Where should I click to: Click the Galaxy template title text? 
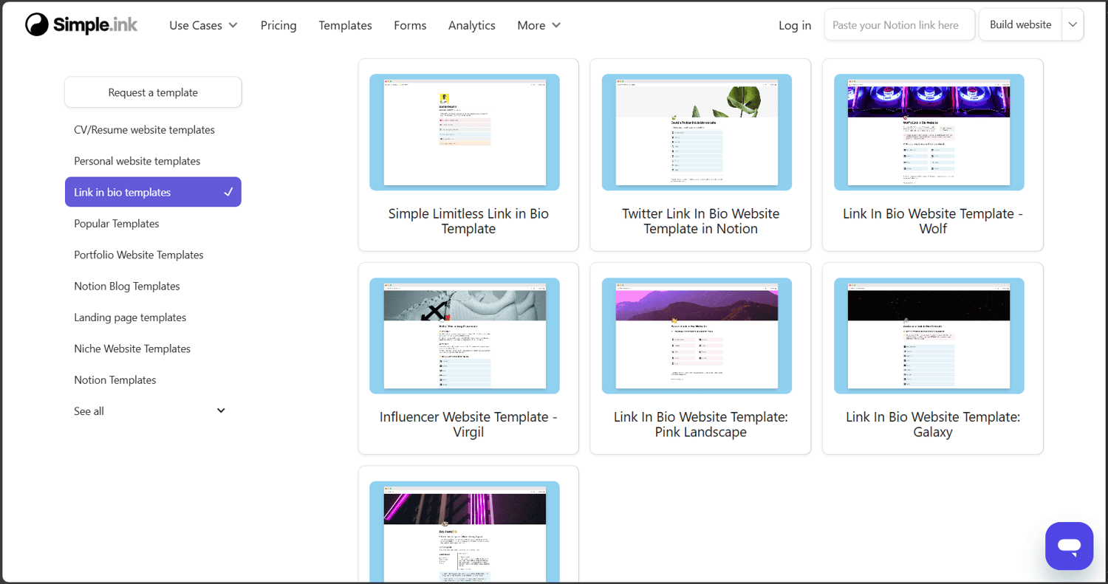[933, 425]
